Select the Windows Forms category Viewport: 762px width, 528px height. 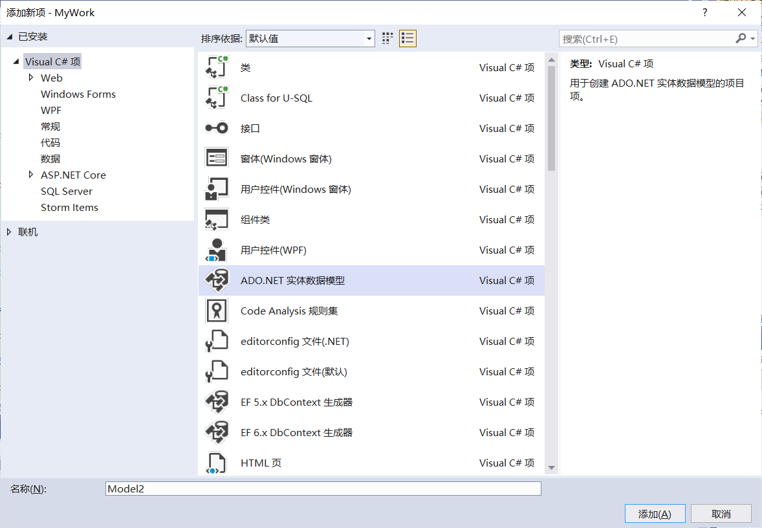(78, 94)
